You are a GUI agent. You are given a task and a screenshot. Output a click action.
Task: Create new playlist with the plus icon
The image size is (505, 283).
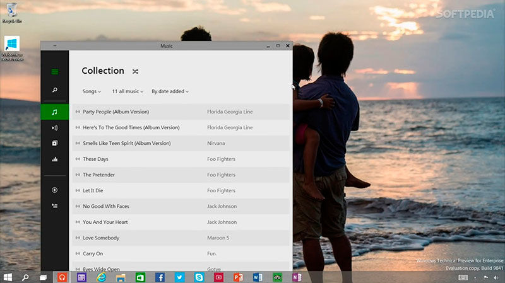coord(54,190)
